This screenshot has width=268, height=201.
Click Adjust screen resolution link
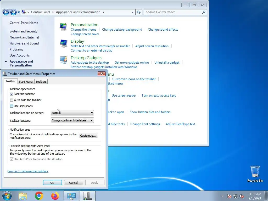pyautogui.click(x=152, y=46)
